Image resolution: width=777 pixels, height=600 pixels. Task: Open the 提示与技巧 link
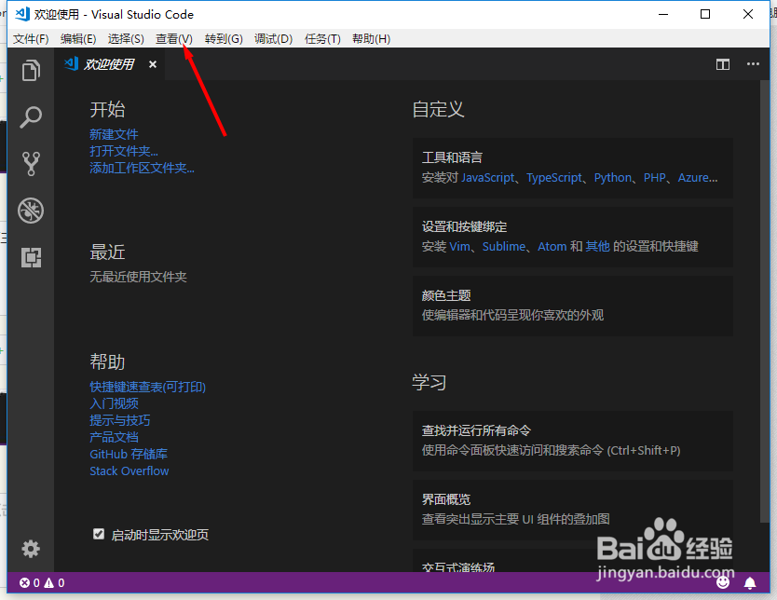[120, 420]
